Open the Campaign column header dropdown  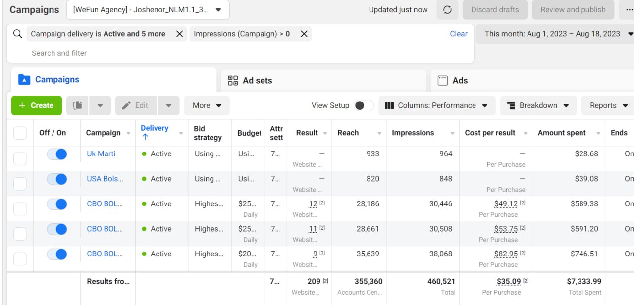[x=129, y=133]
